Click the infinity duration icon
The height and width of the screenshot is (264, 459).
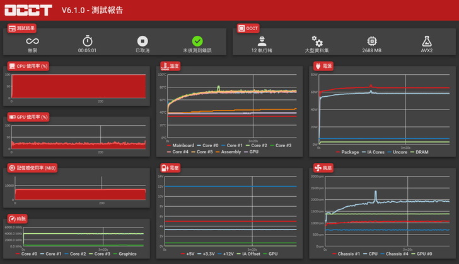(33, 41)
